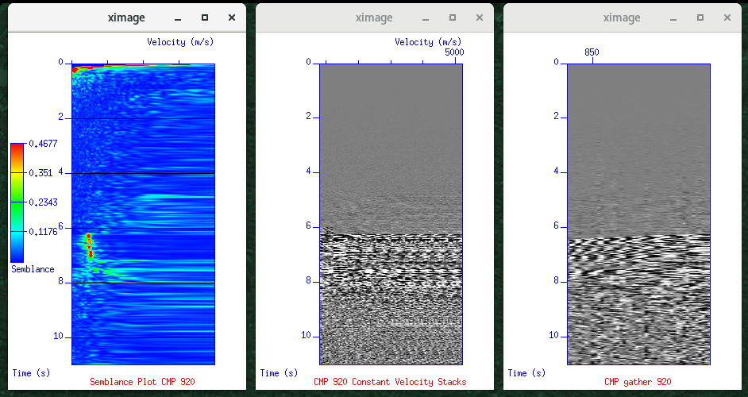This screenshot has height=397, width=748.
Task: Click the 'CMP 920 Constant Velocity Stacks' label
Action: pos(390,382)
